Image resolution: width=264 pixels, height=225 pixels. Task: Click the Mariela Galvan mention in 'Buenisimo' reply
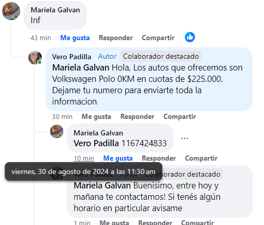point(102,185)
